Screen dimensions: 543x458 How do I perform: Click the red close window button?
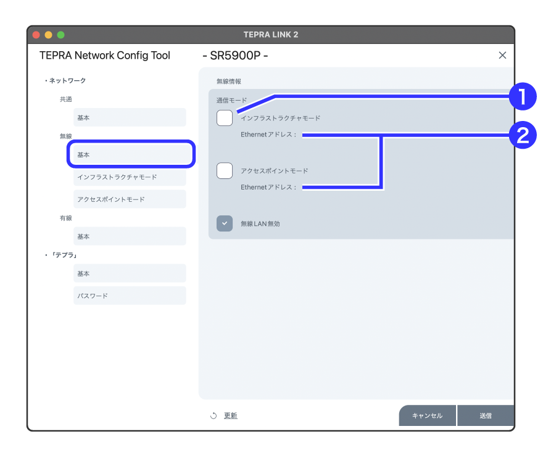click(x=36, y=35)
